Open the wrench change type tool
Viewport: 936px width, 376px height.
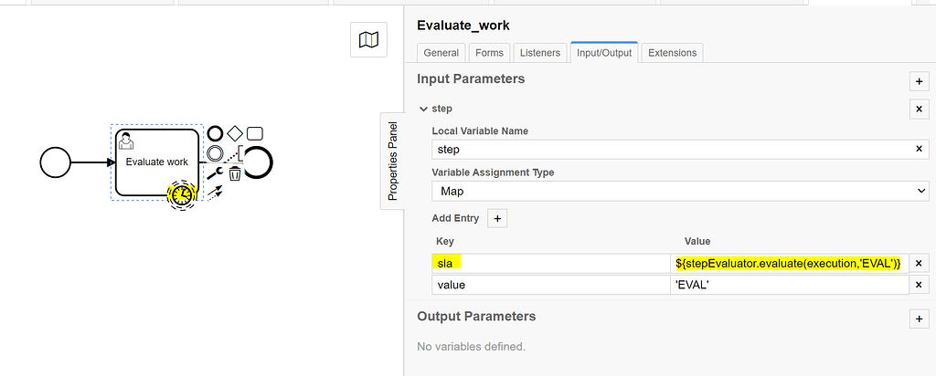click(x=215, y=173)
